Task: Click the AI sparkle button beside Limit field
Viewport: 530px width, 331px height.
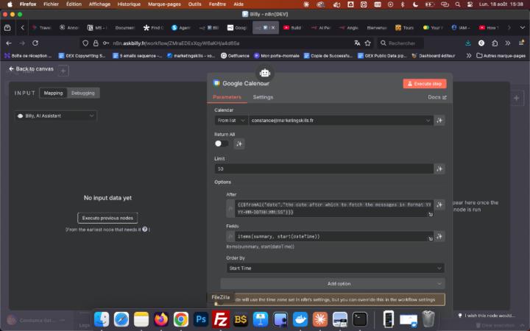Action: pyautogui.click(x=439, y=168)
